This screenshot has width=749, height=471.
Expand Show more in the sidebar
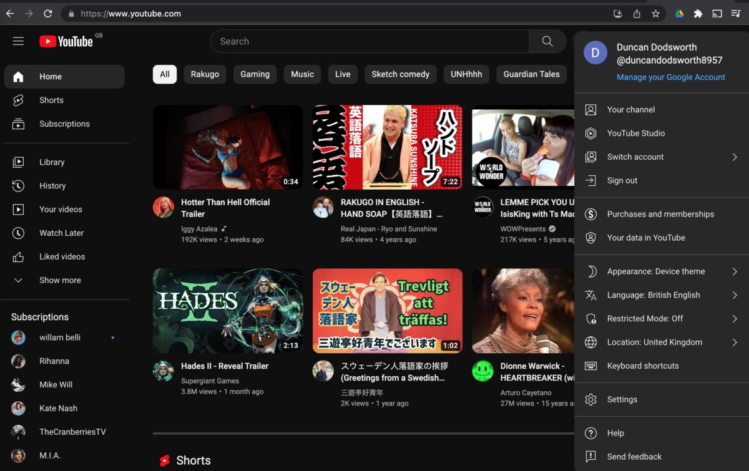(64, 280)
